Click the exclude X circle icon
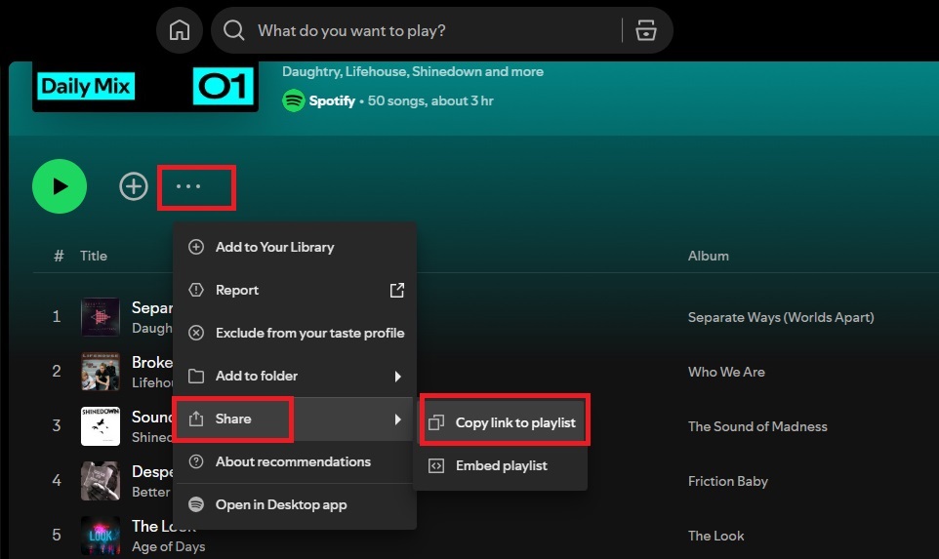939x559 pixels. 196,333
